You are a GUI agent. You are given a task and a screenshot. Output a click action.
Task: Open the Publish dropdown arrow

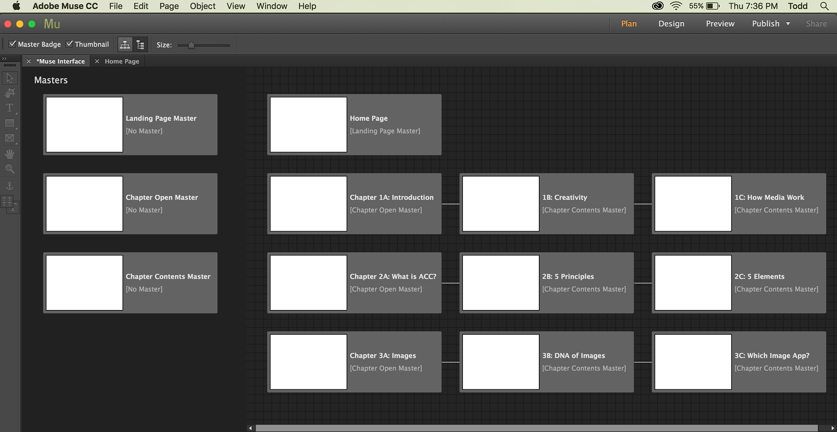click(x=788, y=24)
